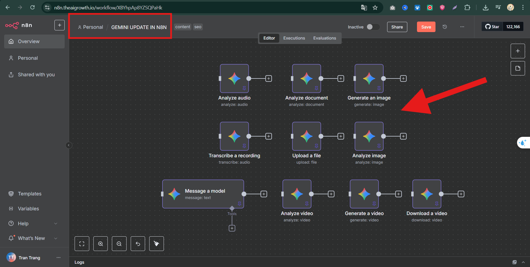Reset canvas zoom level
This screenshot has width=530, height=267.
(138, 244)
